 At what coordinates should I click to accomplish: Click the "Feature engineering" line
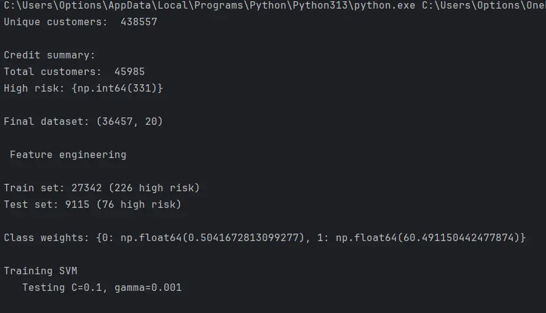(x=68, y=155)
